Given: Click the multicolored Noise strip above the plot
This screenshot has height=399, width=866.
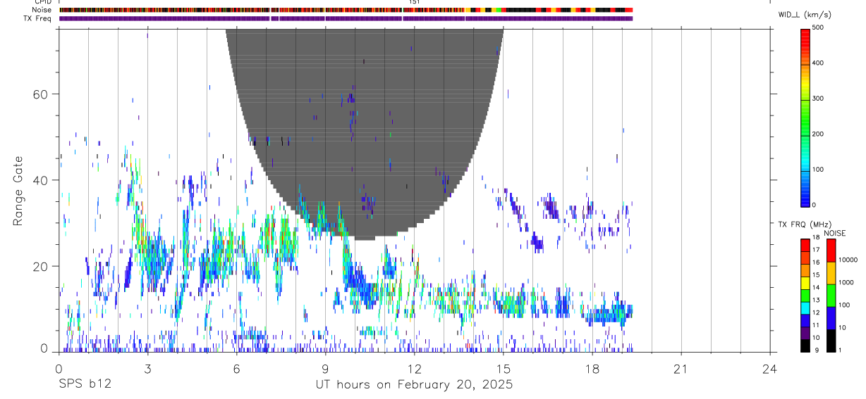Looking at the screenshot, I should pos(346,10).
